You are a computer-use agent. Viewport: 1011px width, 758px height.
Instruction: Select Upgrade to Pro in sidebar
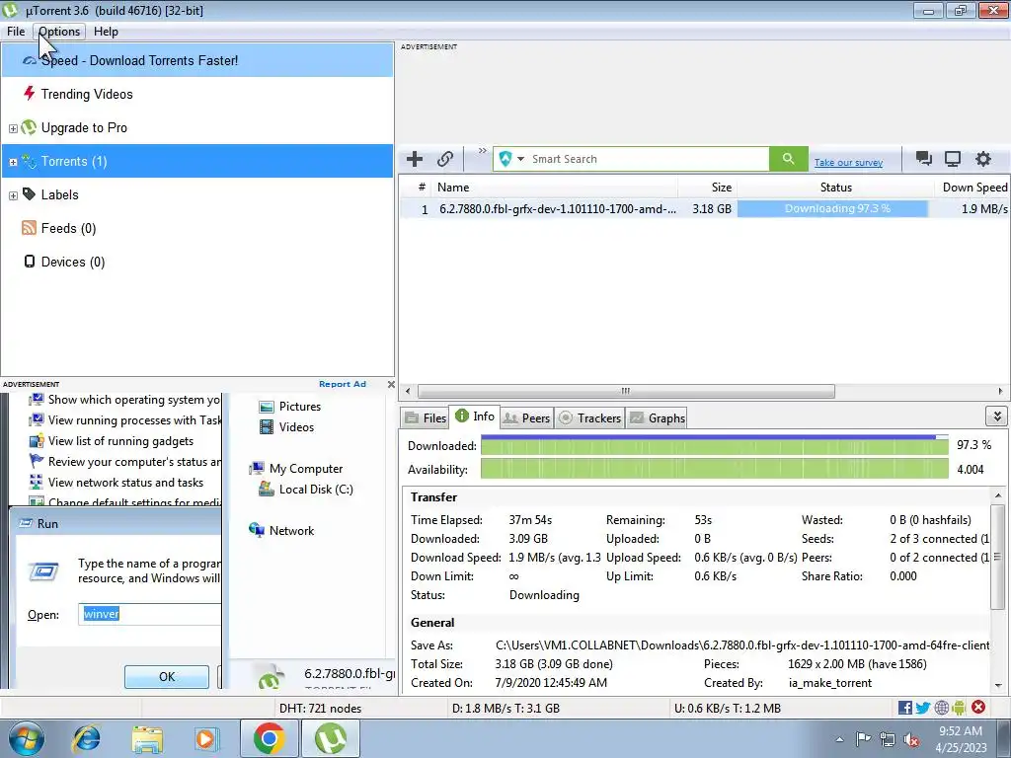(x=197, y=127)
